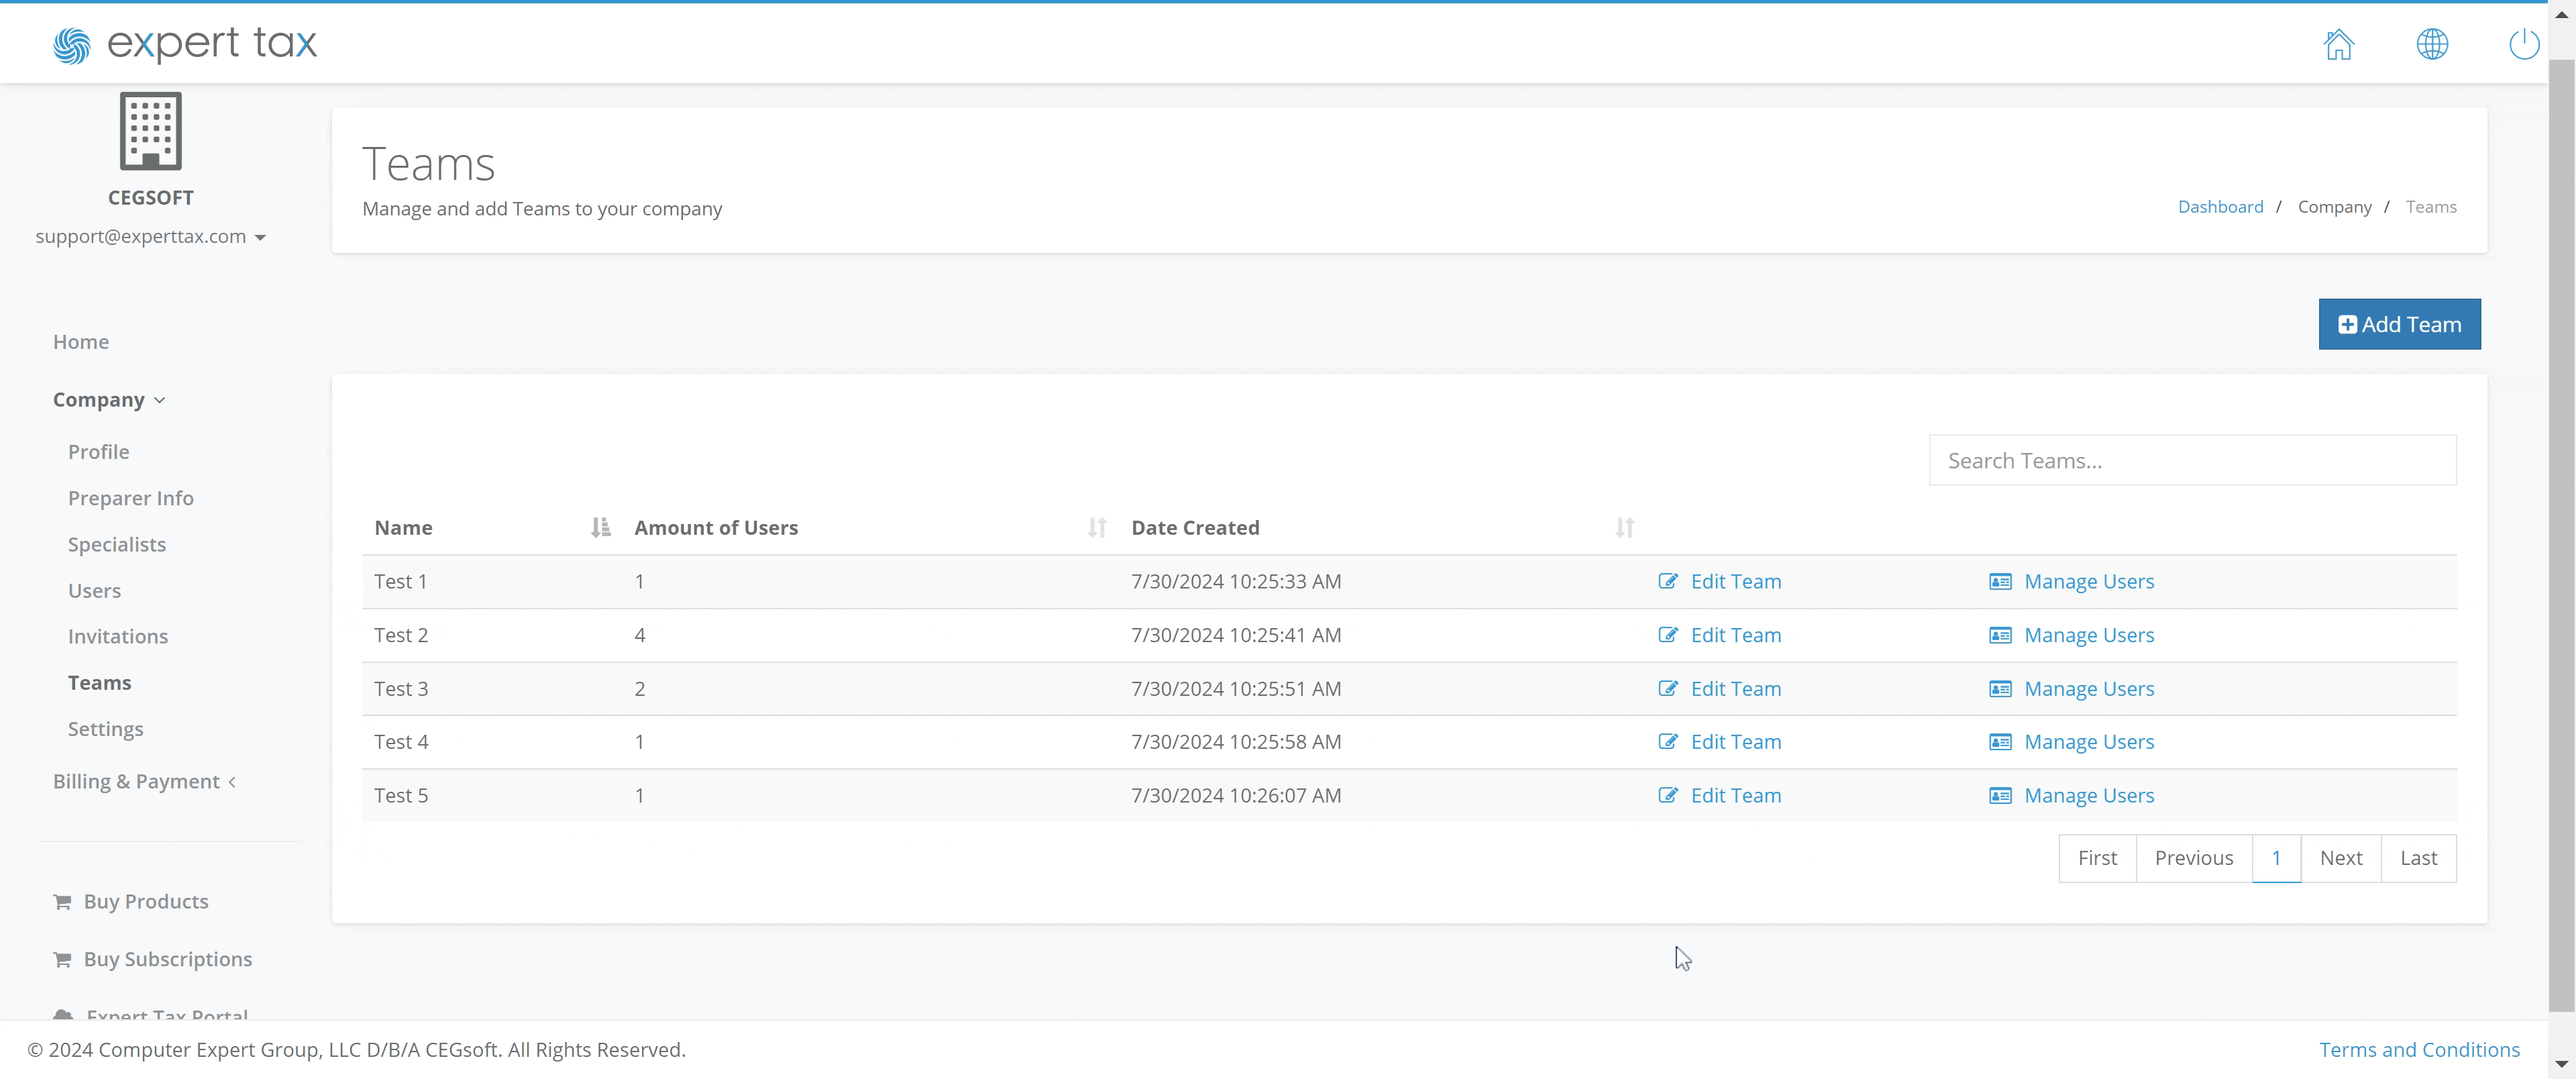Click ID card icon in Test 3 row
Image resolution: width=2576 pixels, height=1079 pixels.
(2000, 688)
